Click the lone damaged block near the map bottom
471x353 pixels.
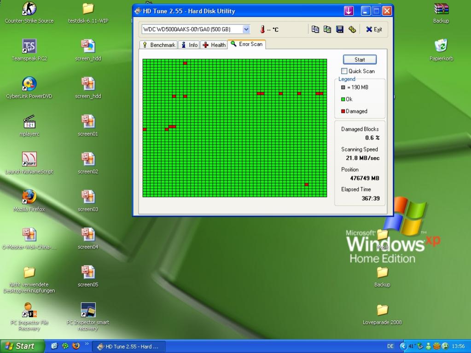point(306,184)
